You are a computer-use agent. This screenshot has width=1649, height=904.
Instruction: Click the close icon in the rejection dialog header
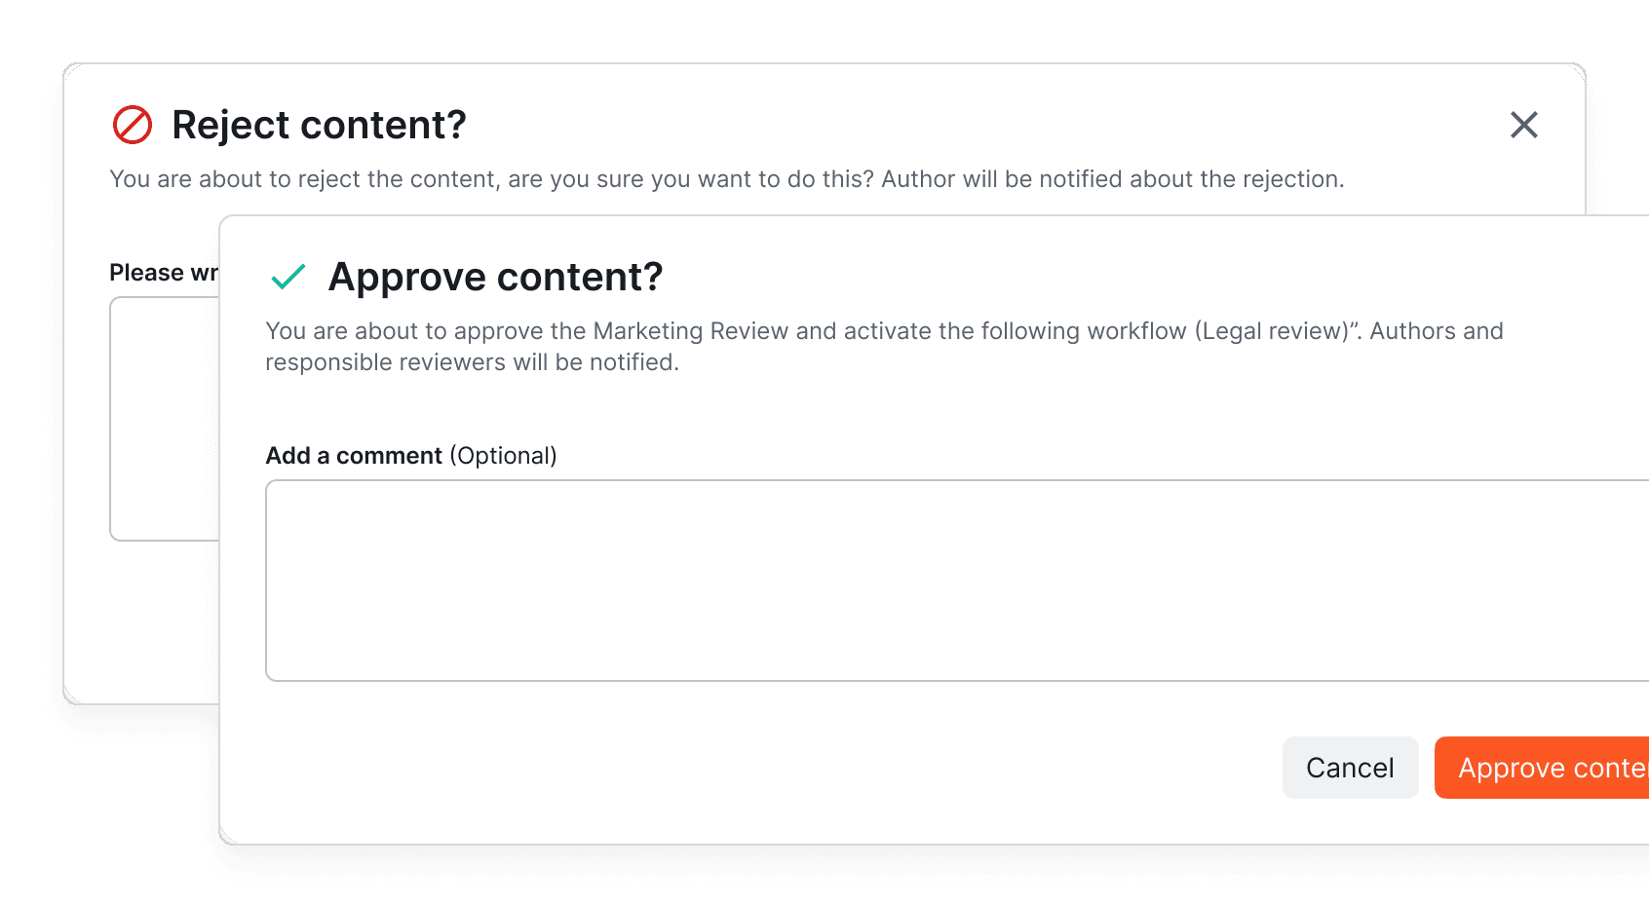[x=1523, y=125]
